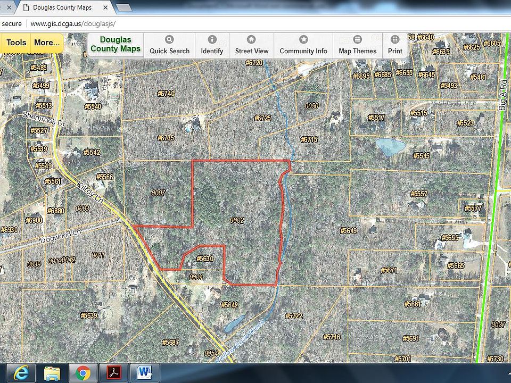This screenshot has width=511, height=383.
Task: Open a new browser tab
Action: (124, 8)
